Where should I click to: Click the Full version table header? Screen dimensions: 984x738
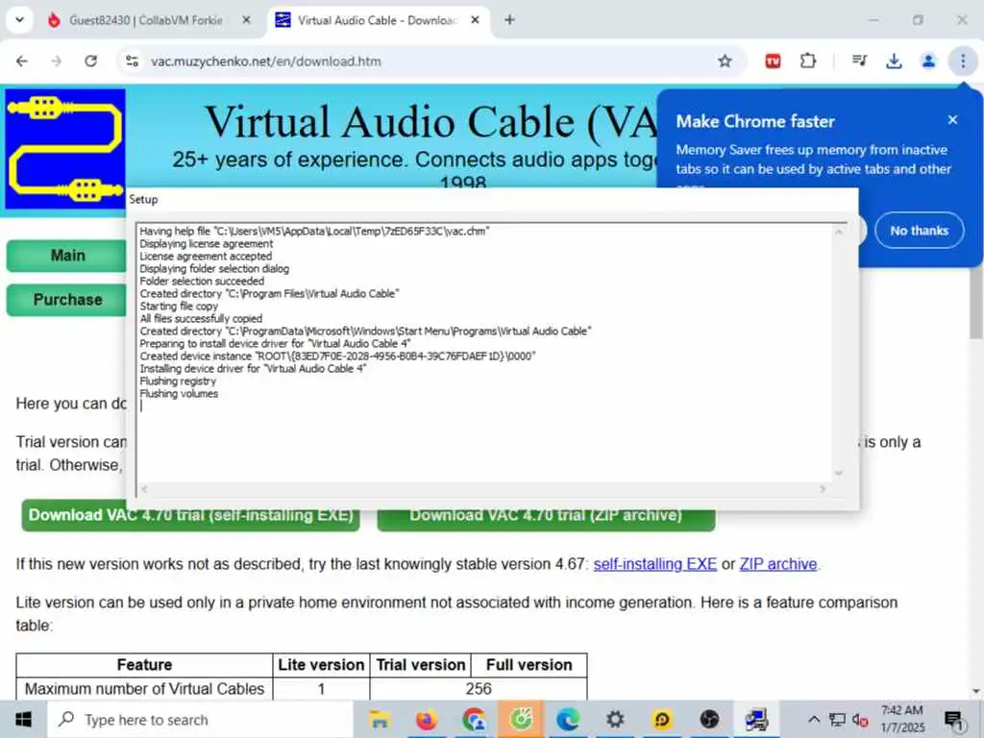[x=529, y=665]
